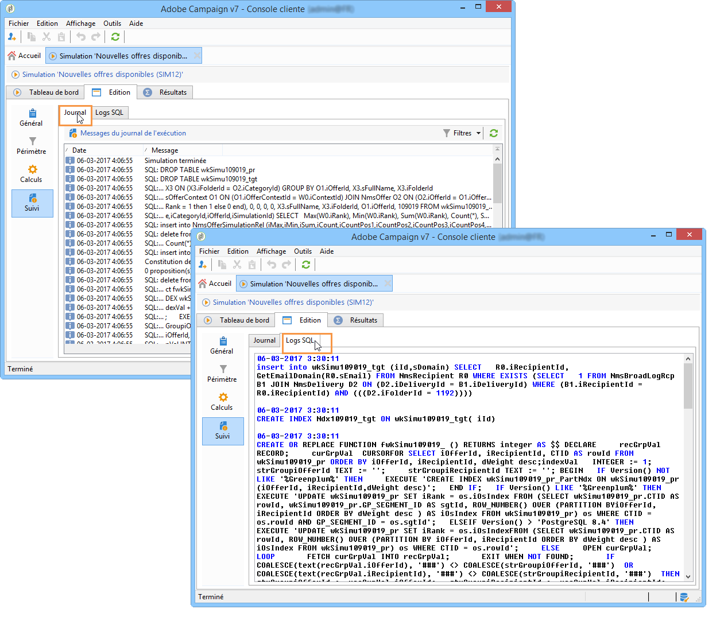Click new-user icon in back window toolbar
The image size is (724, 644).
point(12,37)
